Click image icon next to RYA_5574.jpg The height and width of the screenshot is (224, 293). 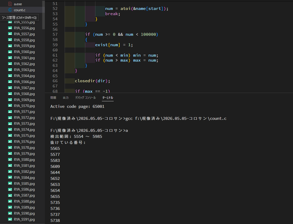coord(10,129)
